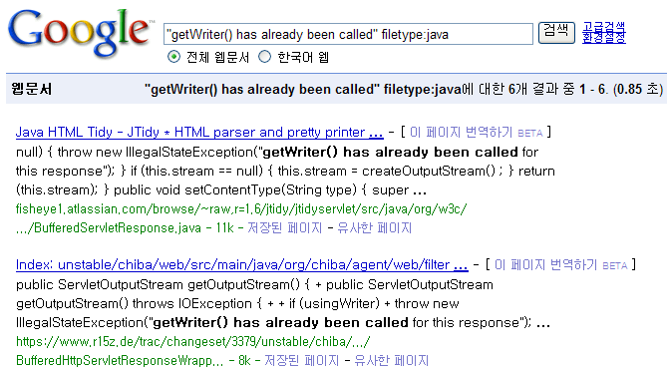Open similar pages for BufferedServletResponse.java result

pos(374,228)
